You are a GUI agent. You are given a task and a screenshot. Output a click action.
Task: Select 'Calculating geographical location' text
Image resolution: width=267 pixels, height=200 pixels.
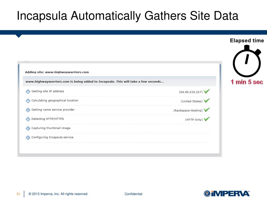pos(55,100)
